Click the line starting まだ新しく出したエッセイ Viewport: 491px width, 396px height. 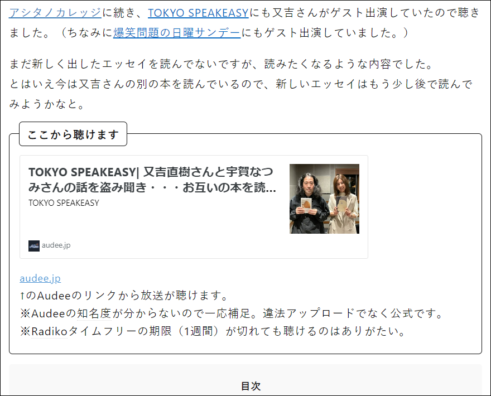point(221,64)
